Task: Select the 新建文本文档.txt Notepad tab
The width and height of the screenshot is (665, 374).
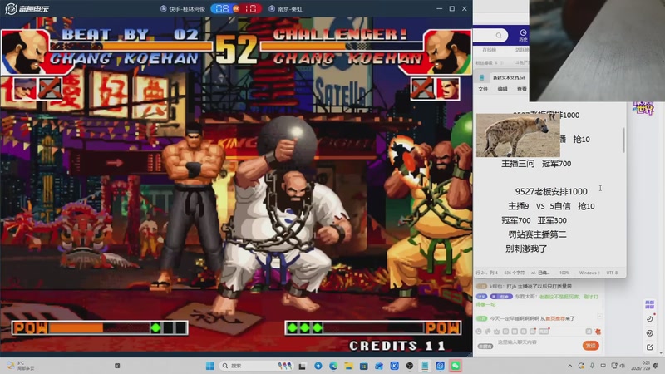Action: [x=509, y=77]
